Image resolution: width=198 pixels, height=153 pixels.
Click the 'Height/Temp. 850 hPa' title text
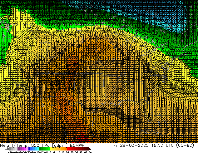tap(25, 145)
